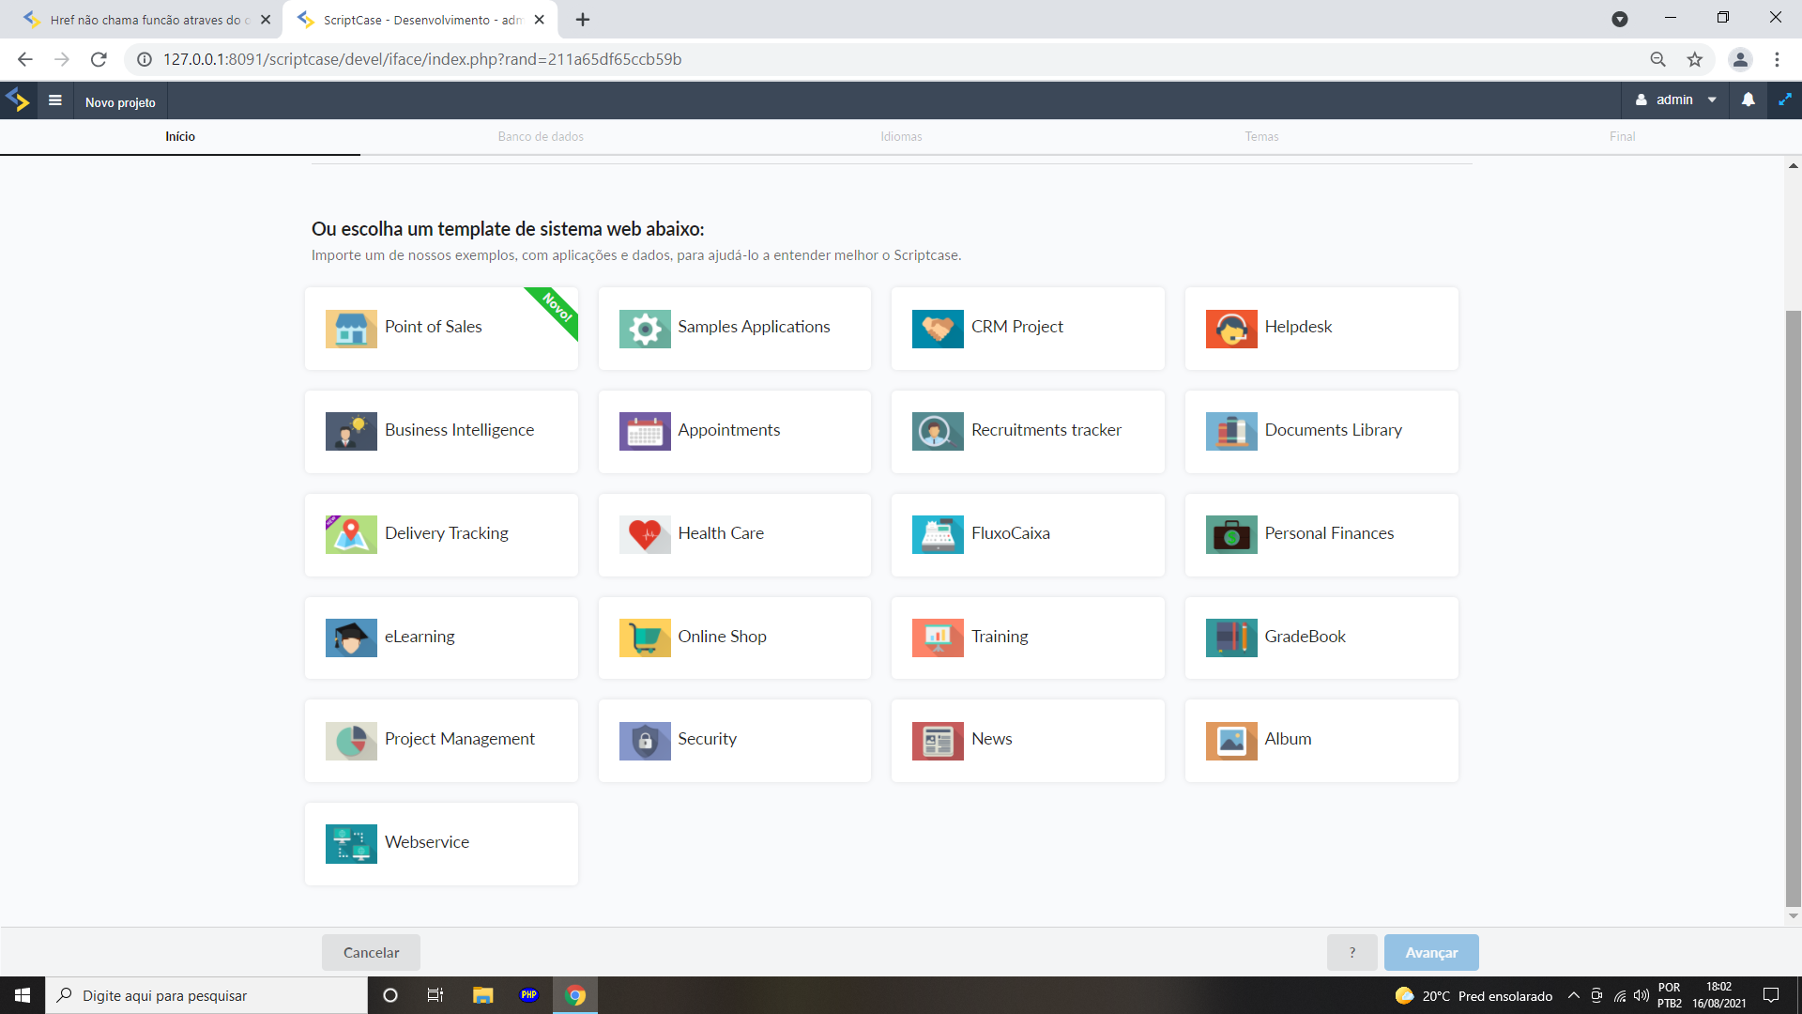Open a new browser tab
Screen dimensions: 1802x1014
click(x=582, y=20)
